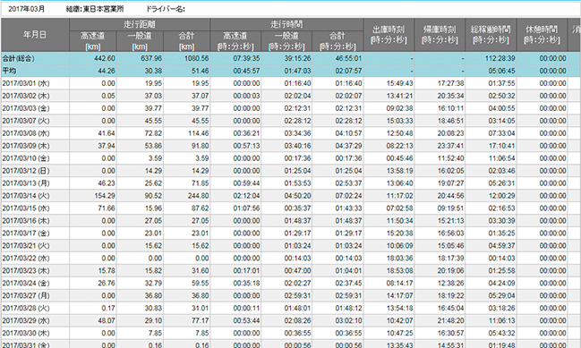Click total operating time 112:28:39
Viewport: 581px width, 348px height.
pyautogui.click(x=500, y=58)
